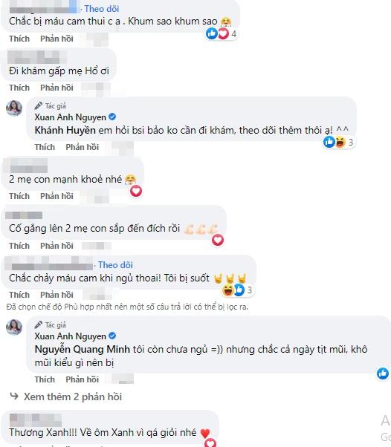Reply to "2 mẹ con mạnh khoẻ nhé" comment
The width and height of the screenshot is (391, 447).
tap(56, 196)
